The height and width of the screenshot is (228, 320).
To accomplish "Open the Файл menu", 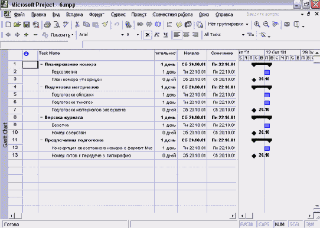I will [x=19, y=15].
